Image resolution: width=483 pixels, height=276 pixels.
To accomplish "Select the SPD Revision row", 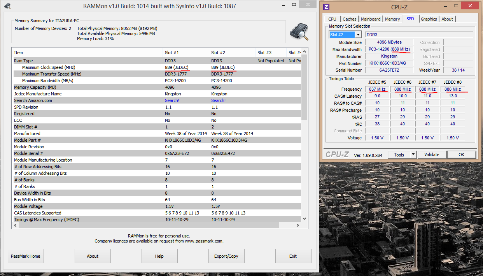I will tap(157, 107).
